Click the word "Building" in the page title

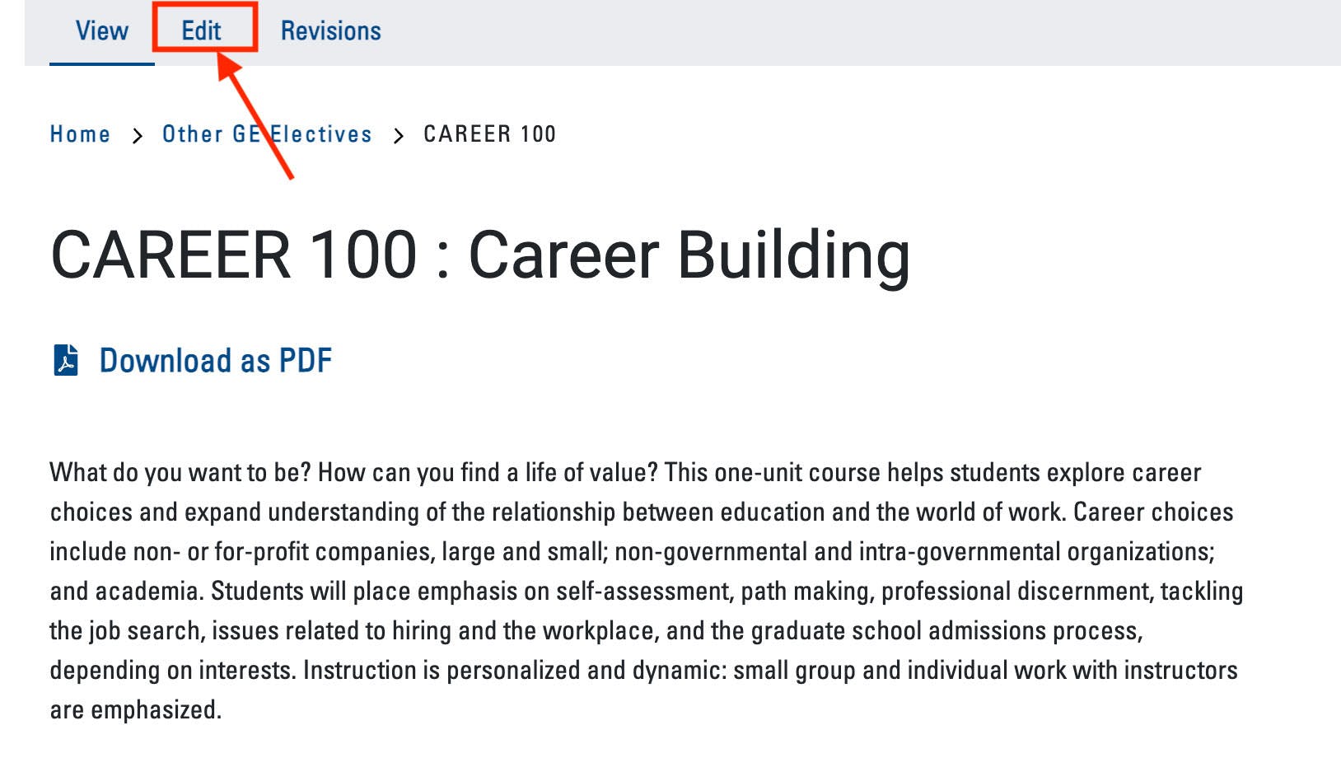(794, 255)
